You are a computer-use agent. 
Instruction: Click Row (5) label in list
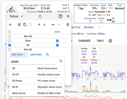tap(28, 36)
